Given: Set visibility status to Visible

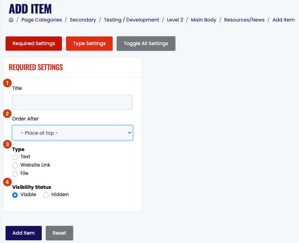Looking at the screenshot, I should [15, 195].
